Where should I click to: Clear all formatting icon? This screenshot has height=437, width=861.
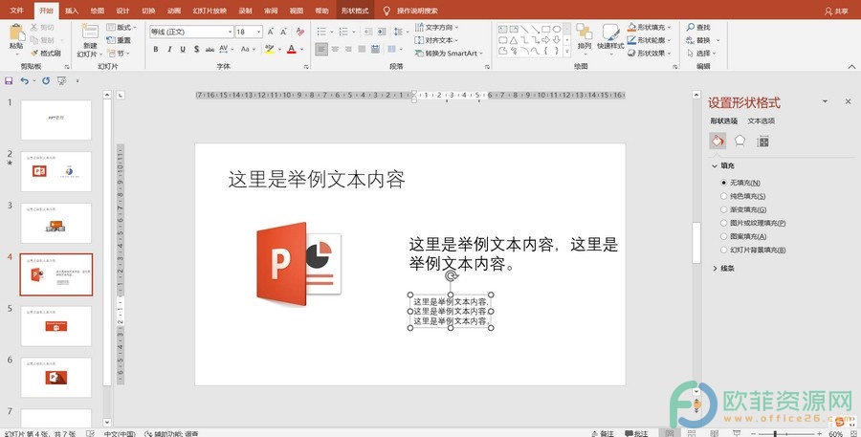tap(300, 32)
